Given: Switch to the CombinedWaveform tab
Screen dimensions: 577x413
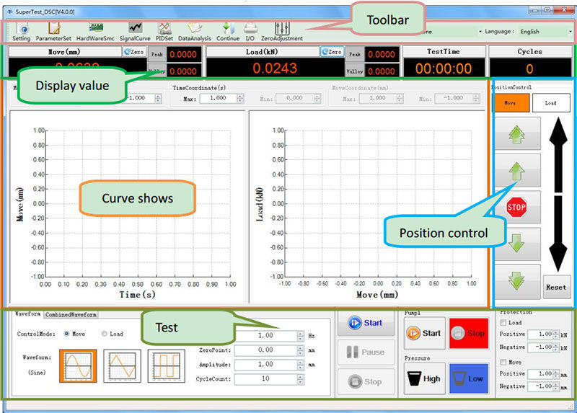Looking at the screenshot, I should [71, 315].
